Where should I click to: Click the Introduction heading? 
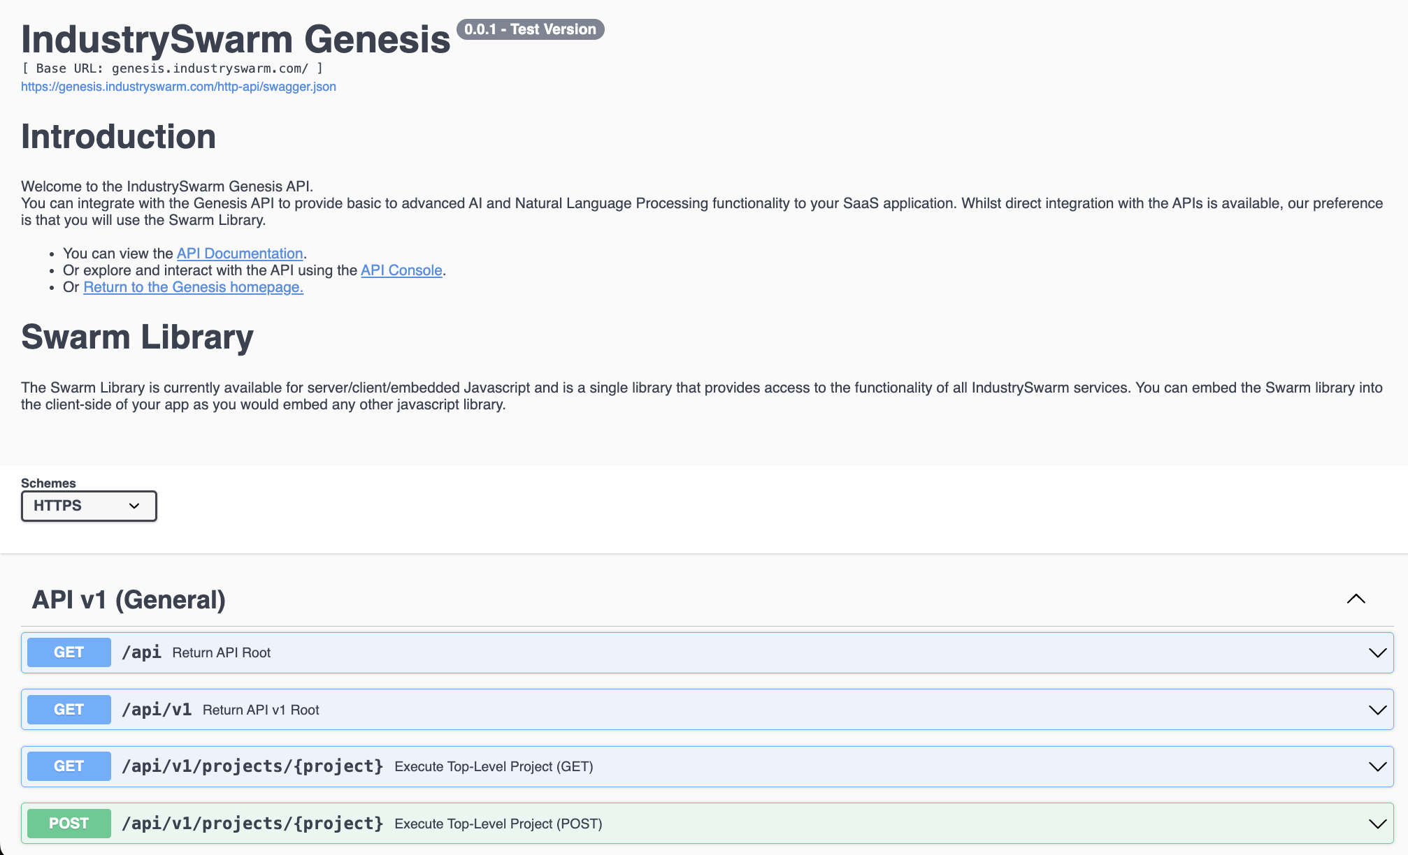coord(118,136)
